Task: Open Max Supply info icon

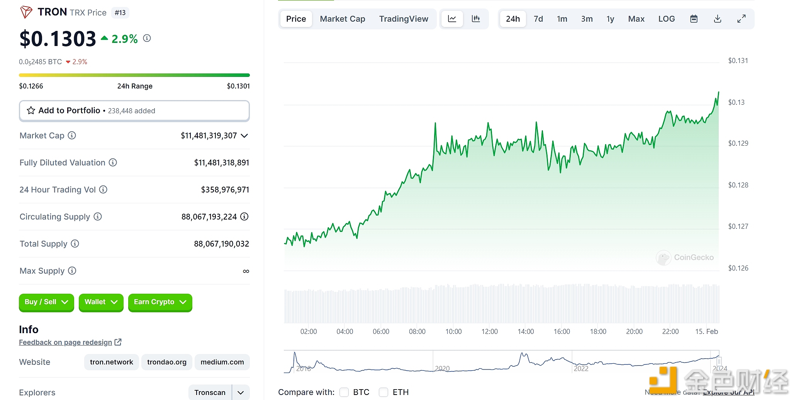Action: click(72, 271)
